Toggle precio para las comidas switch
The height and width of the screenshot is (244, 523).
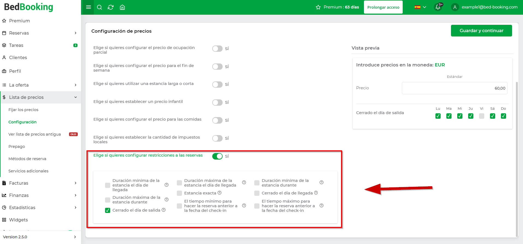217,120
